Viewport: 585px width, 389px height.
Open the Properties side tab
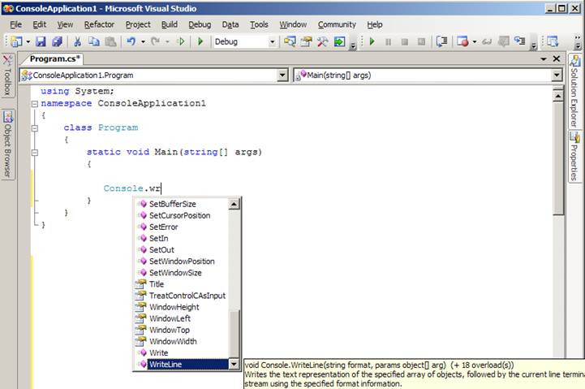pyautogui.click(x=575, y=156)
